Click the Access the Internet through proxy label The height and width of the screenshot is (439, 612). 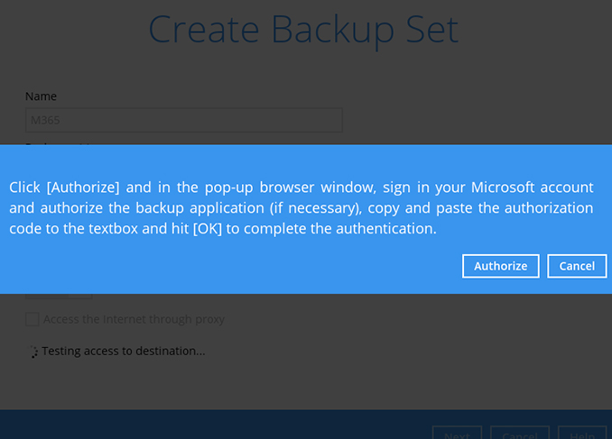134,319
